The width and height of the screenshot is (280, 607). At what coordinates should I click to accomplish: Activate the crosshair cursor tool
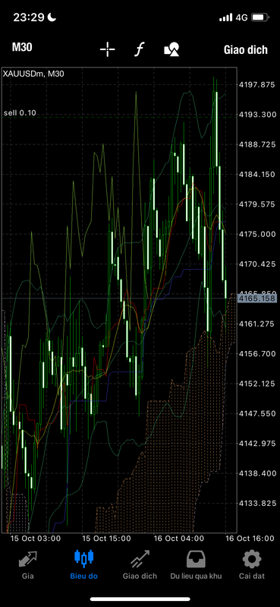107,49
